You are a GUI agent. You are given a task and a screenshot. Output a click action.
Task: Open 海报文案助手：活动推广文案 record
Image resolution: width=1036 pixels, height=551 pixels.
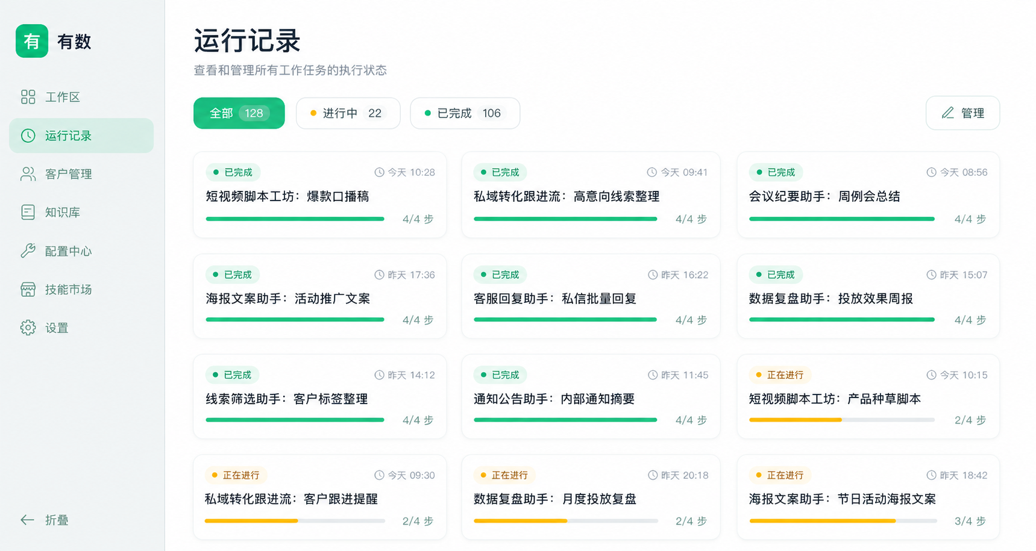click(x=320, y=296)
